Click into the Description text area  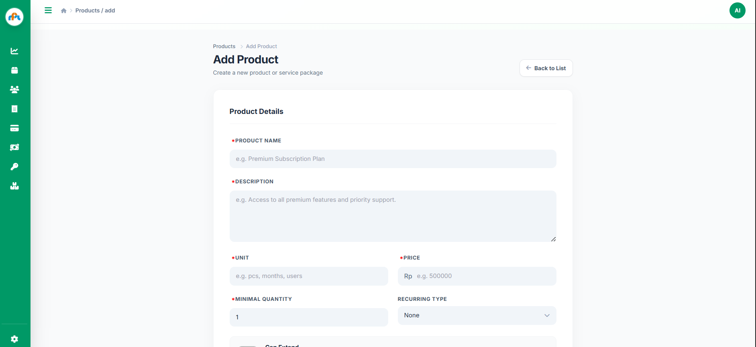393,216
